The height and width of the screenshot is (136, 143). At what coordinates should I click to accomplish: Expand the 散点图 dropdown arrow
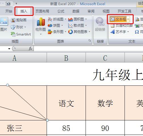point(86,26)
